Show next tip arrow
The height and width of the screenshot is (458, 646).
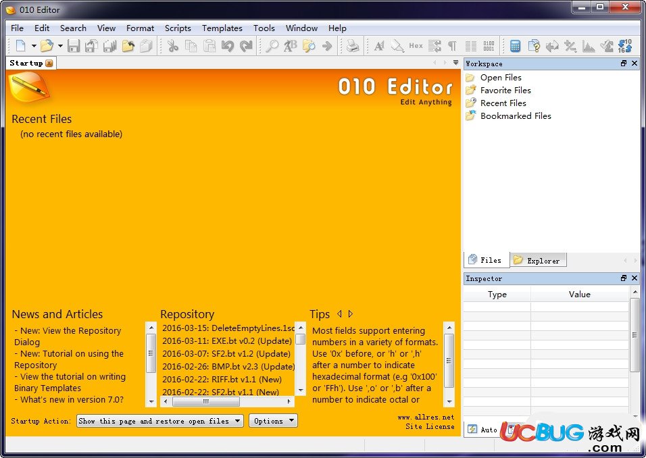pos(350,314)
